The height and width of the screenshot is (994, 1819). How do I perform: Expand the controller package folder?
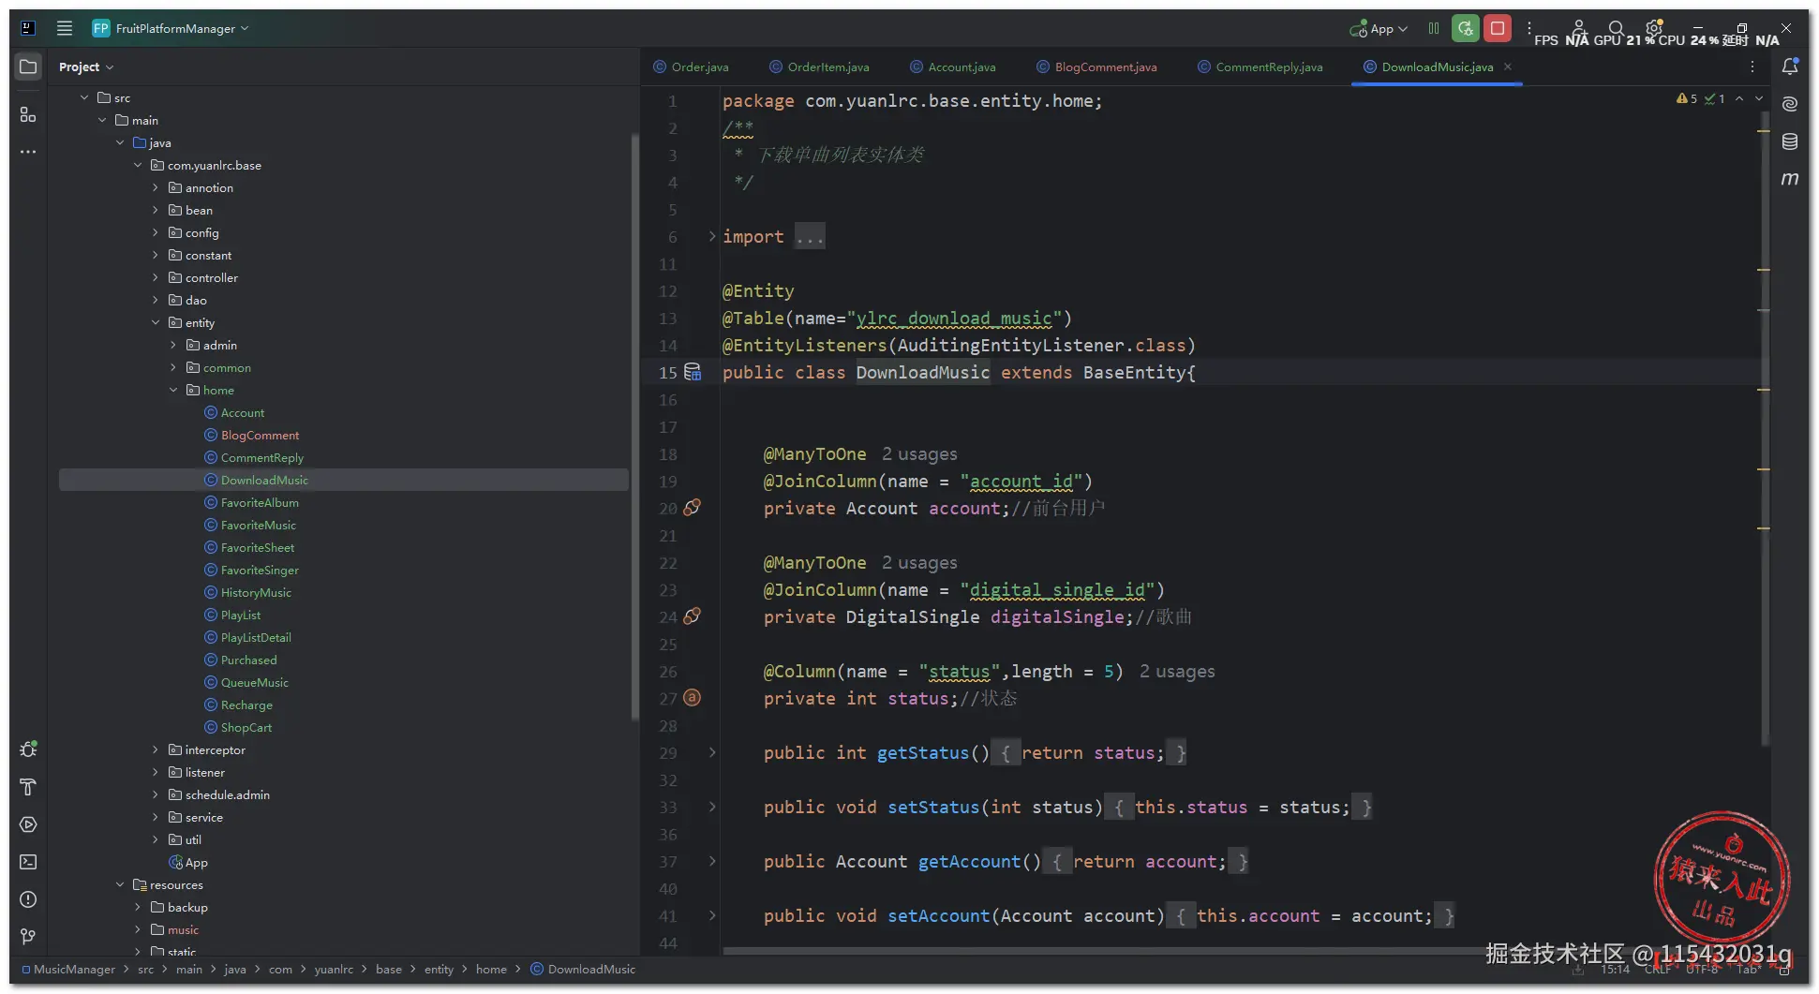[156, 277]
